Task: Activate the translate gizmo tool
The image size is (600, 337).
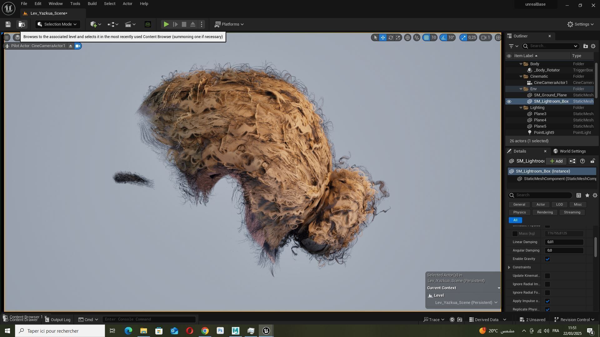Action: click(x=383, y=37)
